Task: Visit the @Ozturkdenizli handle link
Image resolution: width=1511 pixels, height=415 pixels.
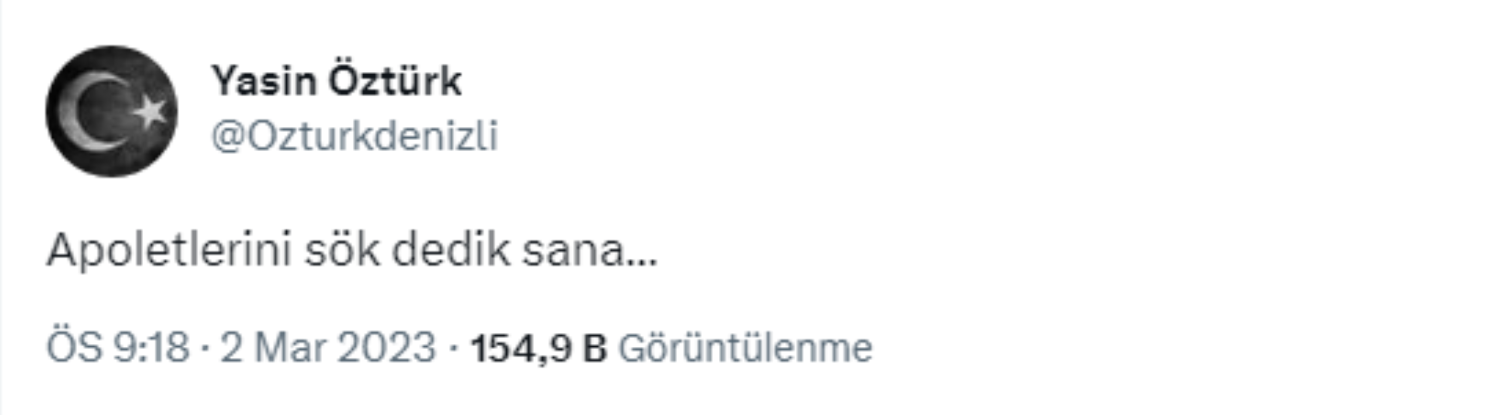Action: (x=354, y=136)
